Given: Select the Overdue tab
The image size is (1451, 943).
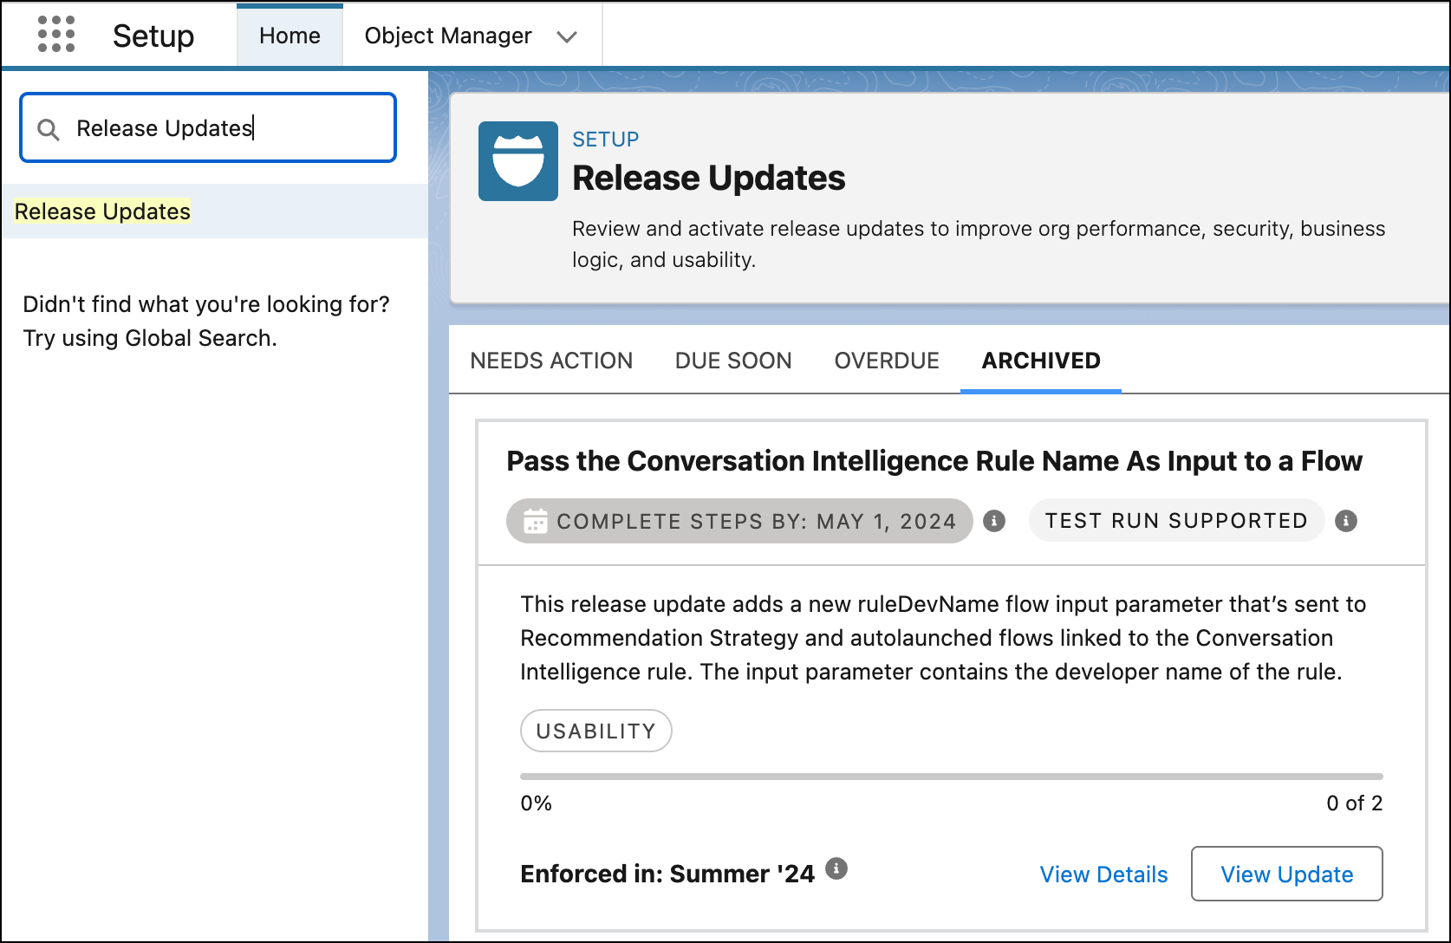Looking at the screenshot, I should [x=887, y=361].
